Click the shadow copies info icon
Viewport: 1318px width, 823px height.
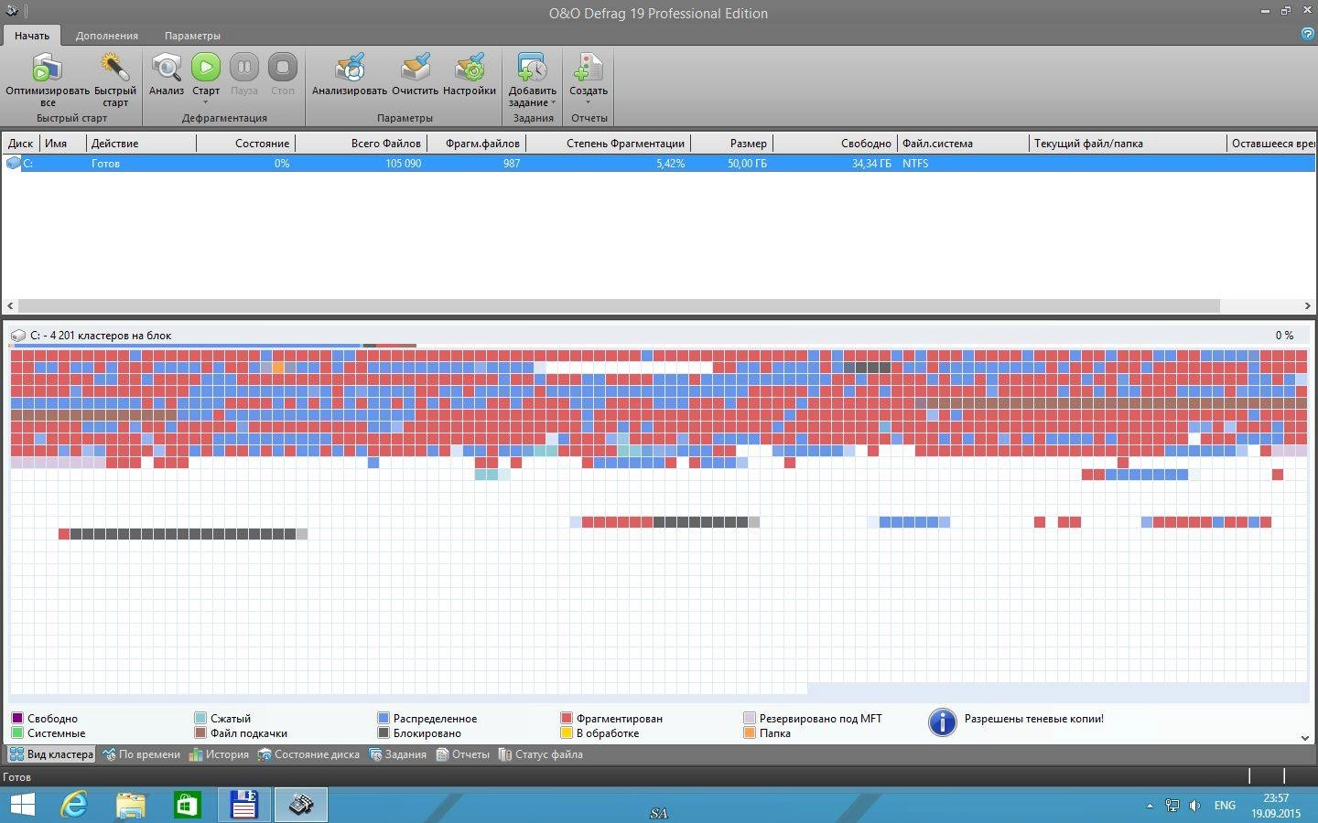point(942,722)
